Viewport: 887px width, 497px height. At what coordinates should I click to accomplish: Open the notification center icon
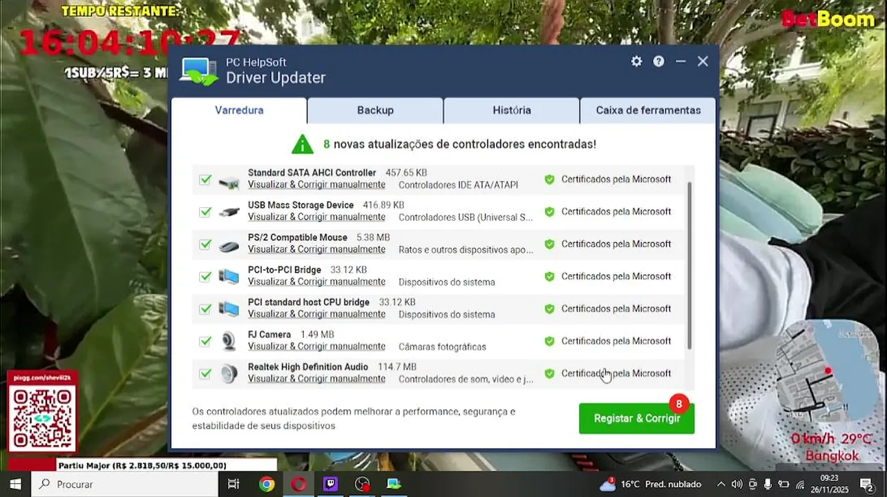pos(866,484)
